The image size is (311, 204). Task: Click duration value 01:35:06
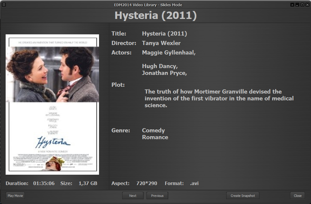(x=44, y=183)
